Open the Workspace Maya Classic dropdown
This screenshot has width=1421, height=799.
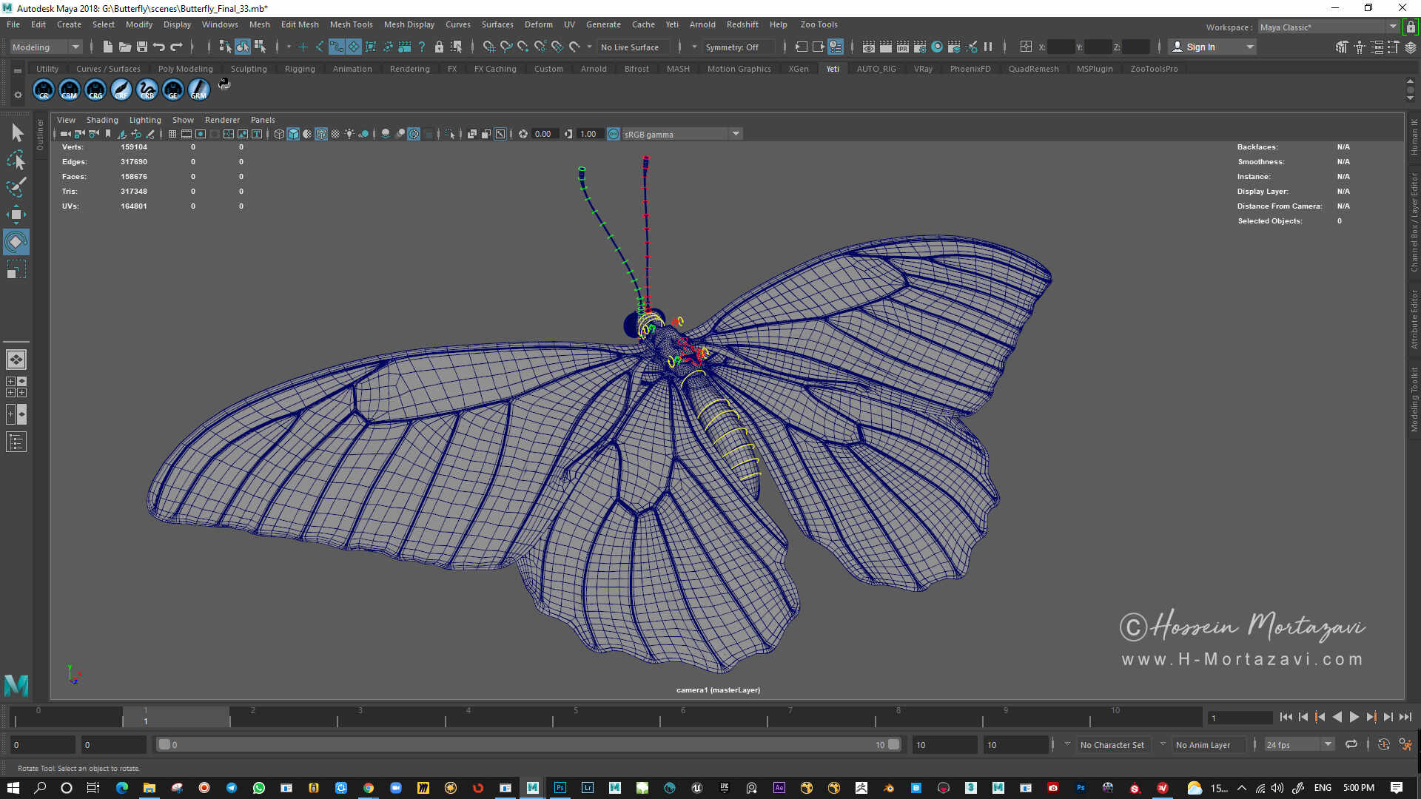pos(1328,27)
